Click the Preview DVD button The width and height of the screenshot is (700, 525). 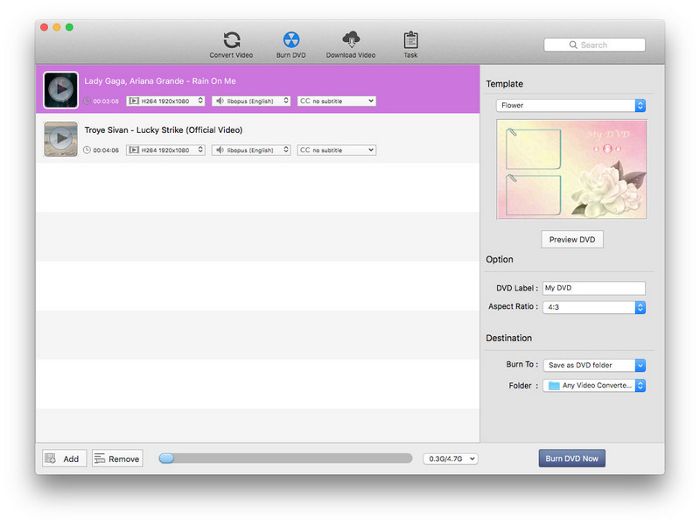(572, 239)
